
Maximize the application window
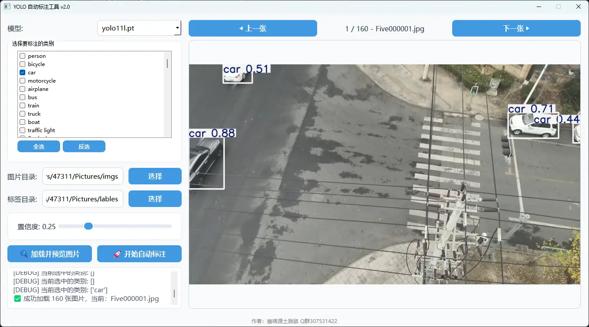click(559, 7)
